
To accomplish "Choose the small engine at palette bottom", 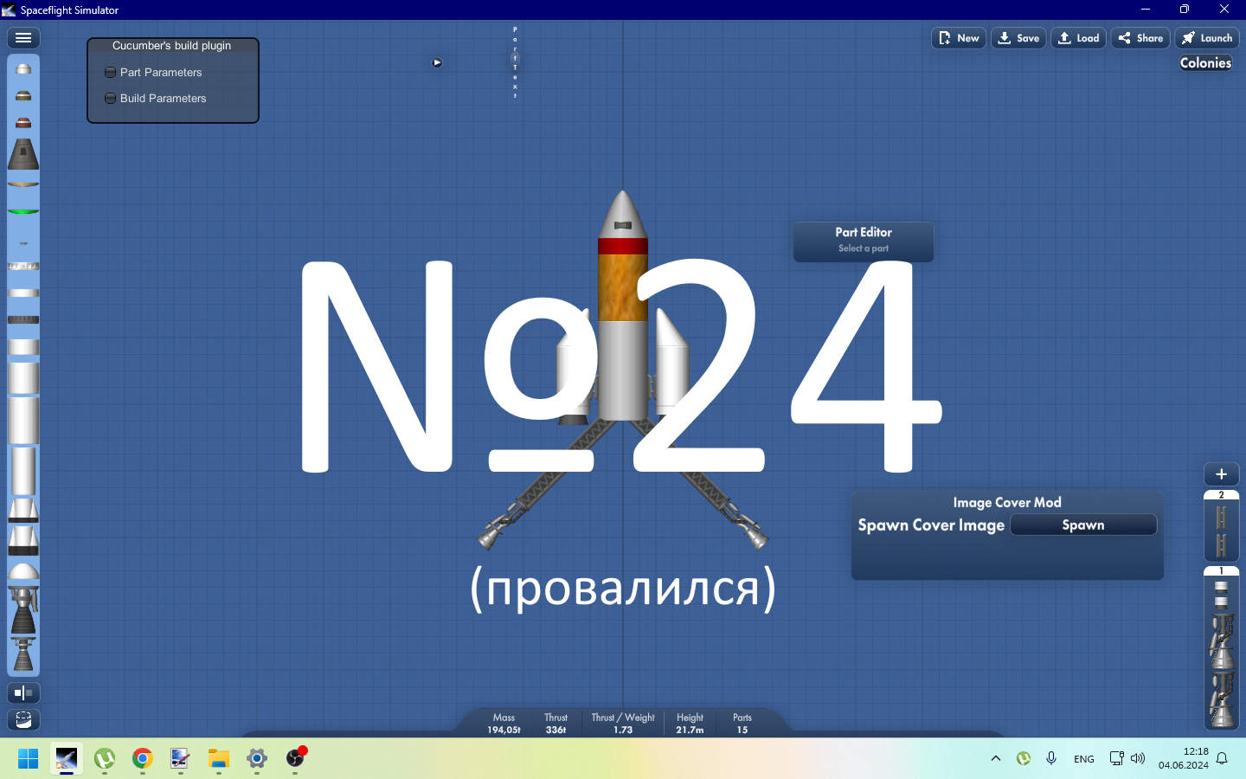I will point(23,655).
